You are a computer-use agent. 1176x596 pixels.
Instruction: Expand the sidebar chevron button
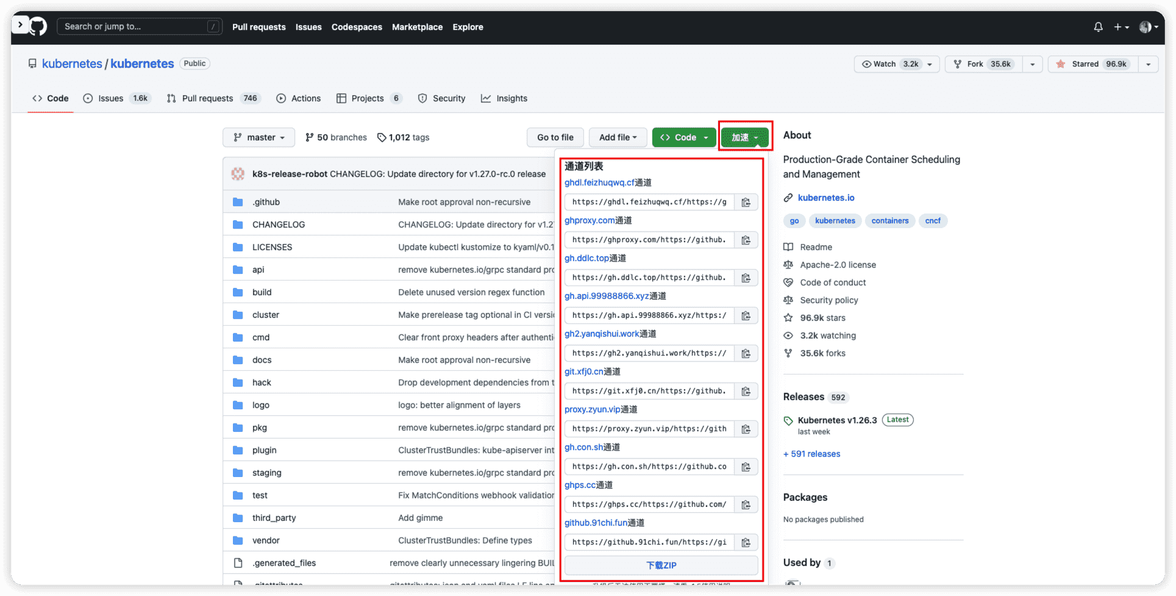(20, 24)
